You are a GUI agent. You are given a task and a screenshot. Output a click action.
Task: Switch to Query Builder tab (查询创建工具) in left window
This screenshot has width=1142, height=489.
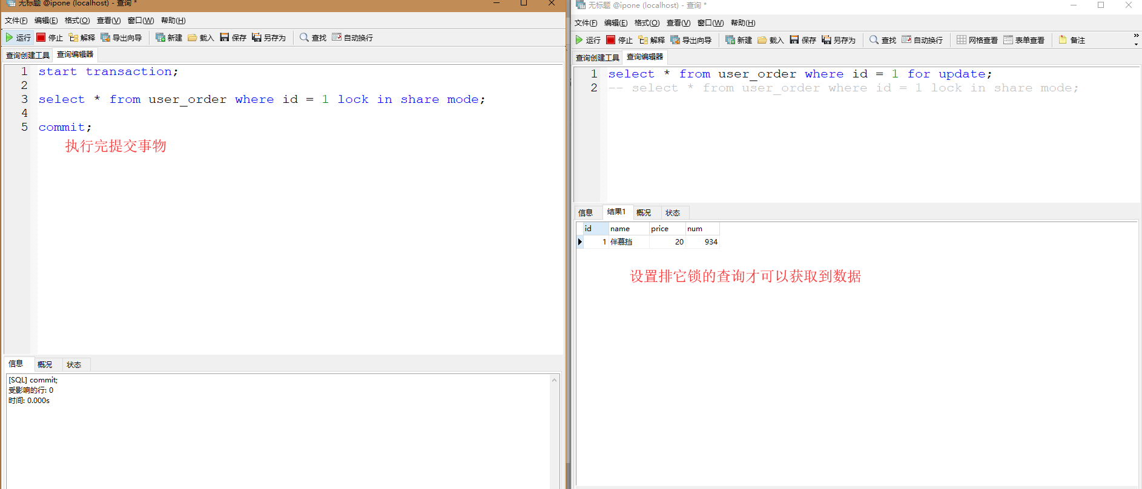(28, 55)
